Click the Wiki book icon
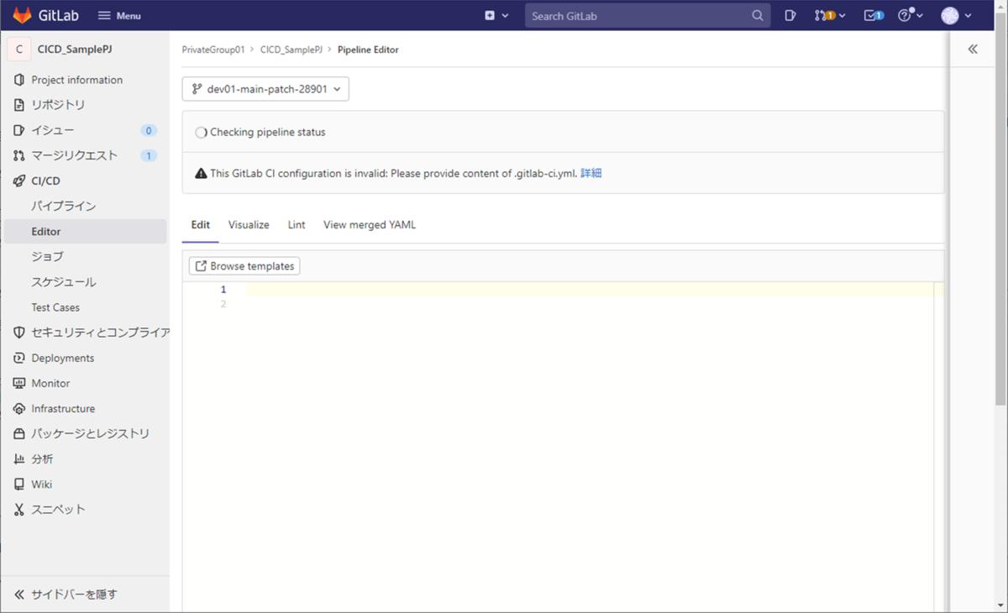The image size is (1008, 613). click(x=19, y=484)
